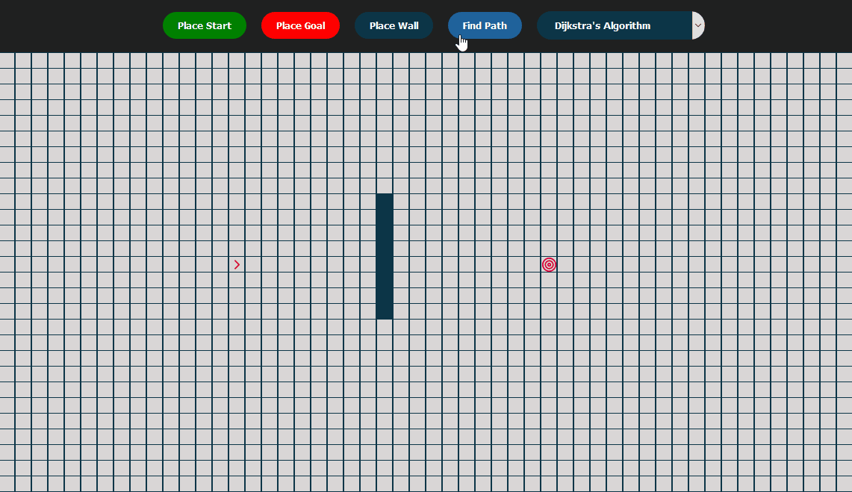Click the grid cell directly above the goal target
This screenshot has height=492, width=852.
549,249
